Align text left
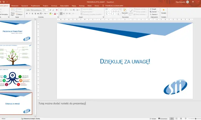 point(61,13)
